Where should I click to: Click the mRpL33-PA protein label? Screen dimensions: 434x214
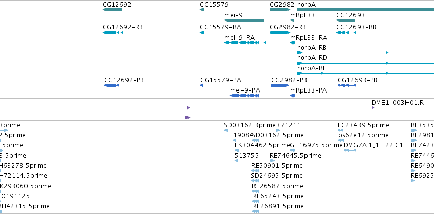click(x=309, y=90)
